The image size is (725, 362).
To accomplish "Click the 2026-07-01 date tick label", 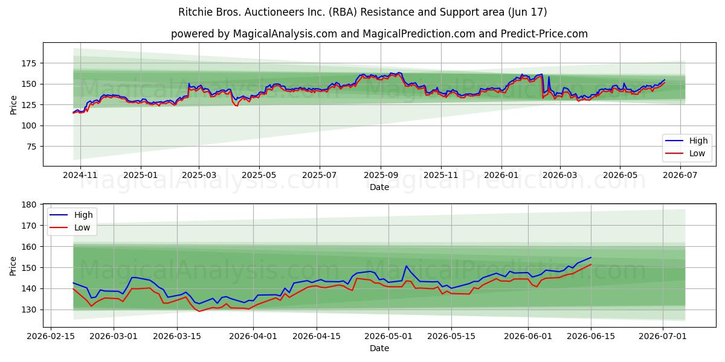I will 663,335.
